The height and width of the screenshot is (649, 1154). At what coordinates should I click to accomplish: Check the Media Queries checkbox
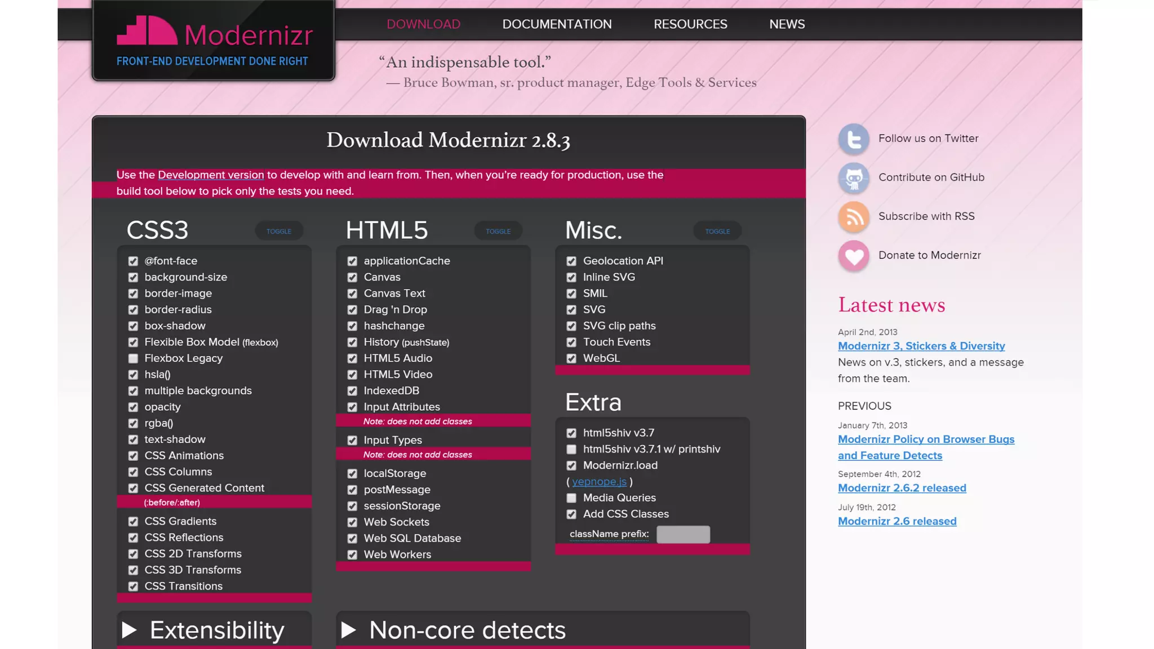coord(571,498)
